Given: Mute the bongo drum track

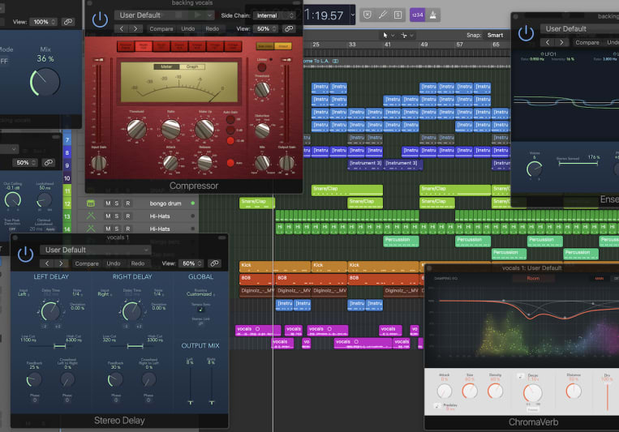Looking at the screenshot, I should (108, 203).
